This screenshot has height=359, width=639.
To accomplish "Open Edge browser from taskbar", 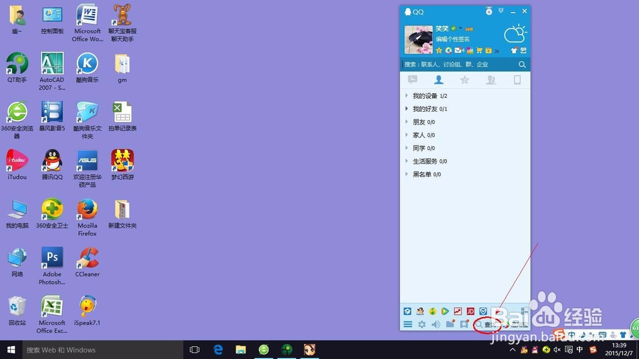I will [218, 349].
